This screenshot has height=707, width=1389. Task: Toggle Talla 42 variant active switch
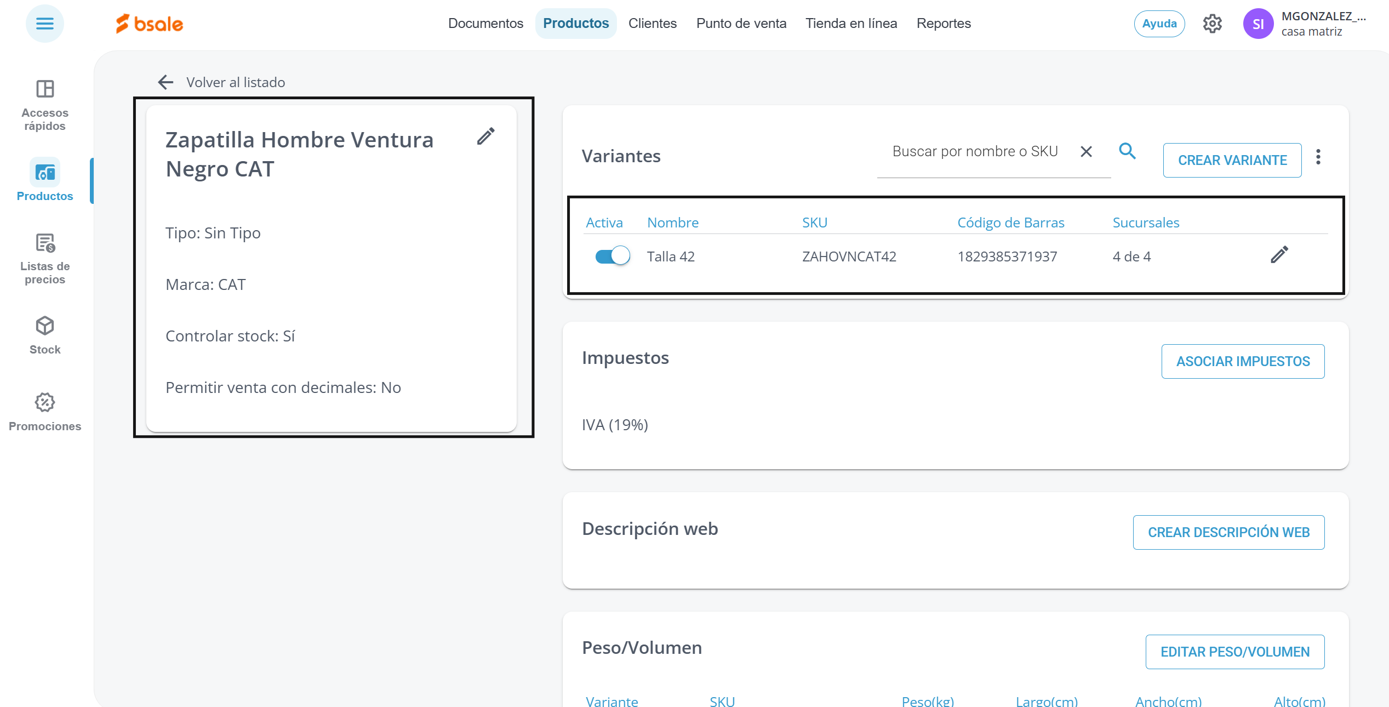(613, 256)
